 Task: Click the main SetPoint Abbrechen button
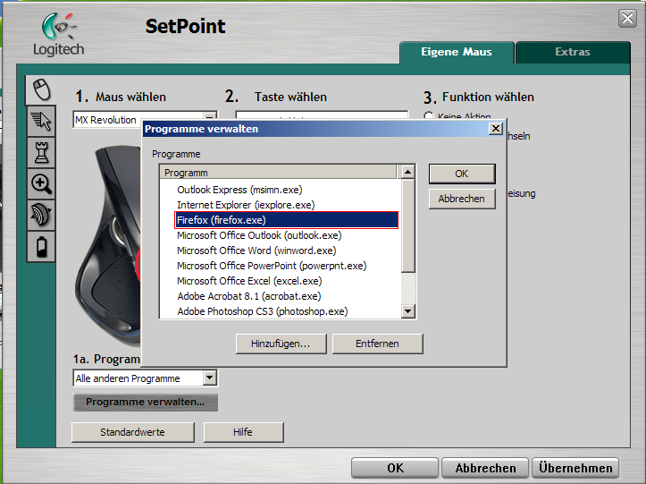point(485,468)
